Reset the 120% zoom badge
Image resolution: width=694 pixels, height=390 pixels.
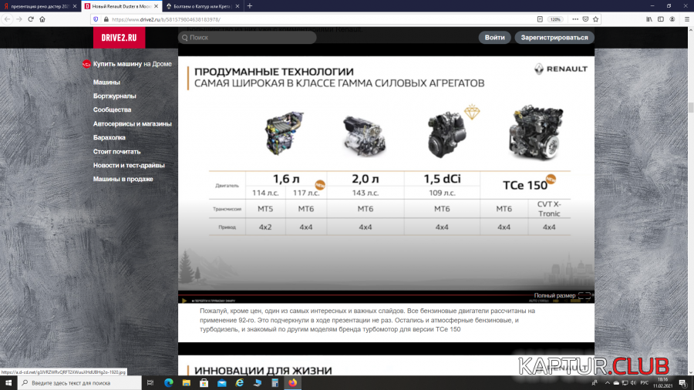(x=555, y=19)
